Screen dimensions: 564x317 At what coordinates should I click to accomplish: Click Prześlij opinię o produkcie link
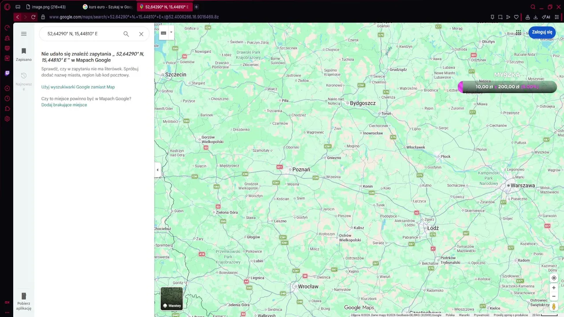tap(511, 315)
